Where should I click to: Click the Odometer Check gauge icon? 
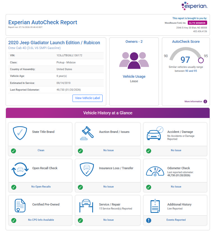coord(155,171)
